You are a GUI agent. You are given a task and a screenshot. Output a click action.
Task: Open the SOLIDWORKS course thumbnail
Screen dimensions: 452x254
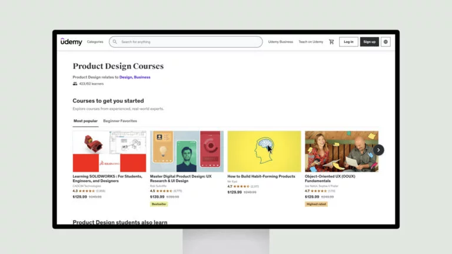(109, 152)
